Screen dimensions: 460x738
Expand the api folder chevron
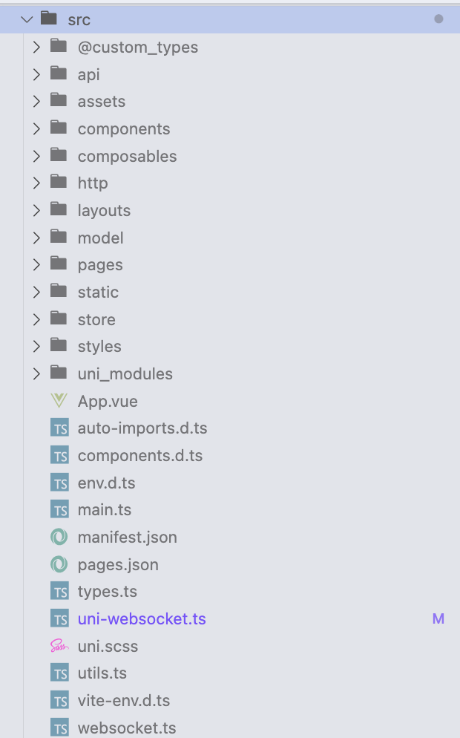pos(36,74)
